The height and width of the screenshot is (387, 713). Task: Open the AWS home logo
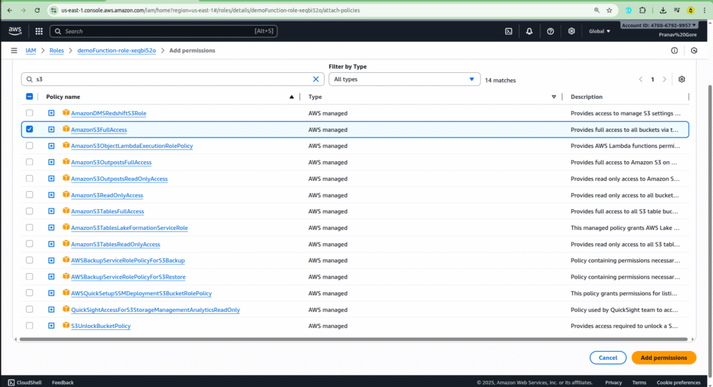click(x=15, y=31)
